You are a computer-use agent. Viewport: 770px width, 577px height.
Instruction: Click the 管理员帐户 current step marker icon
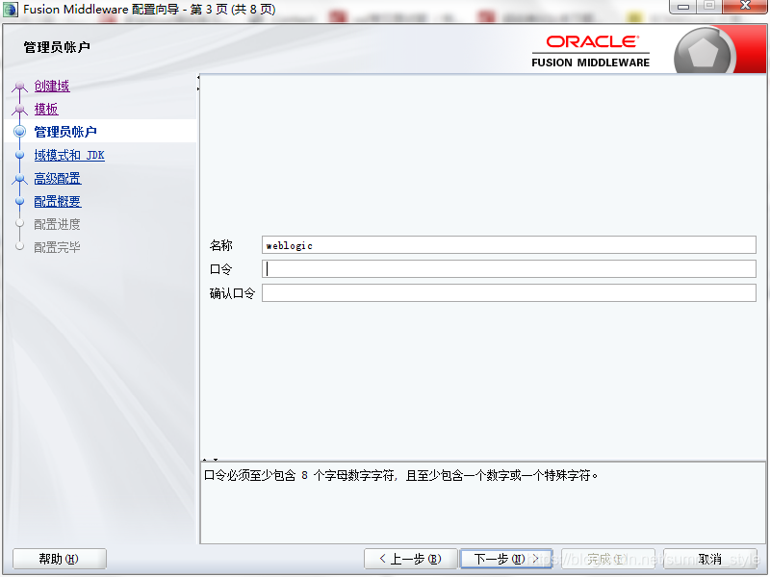(19, 132)
